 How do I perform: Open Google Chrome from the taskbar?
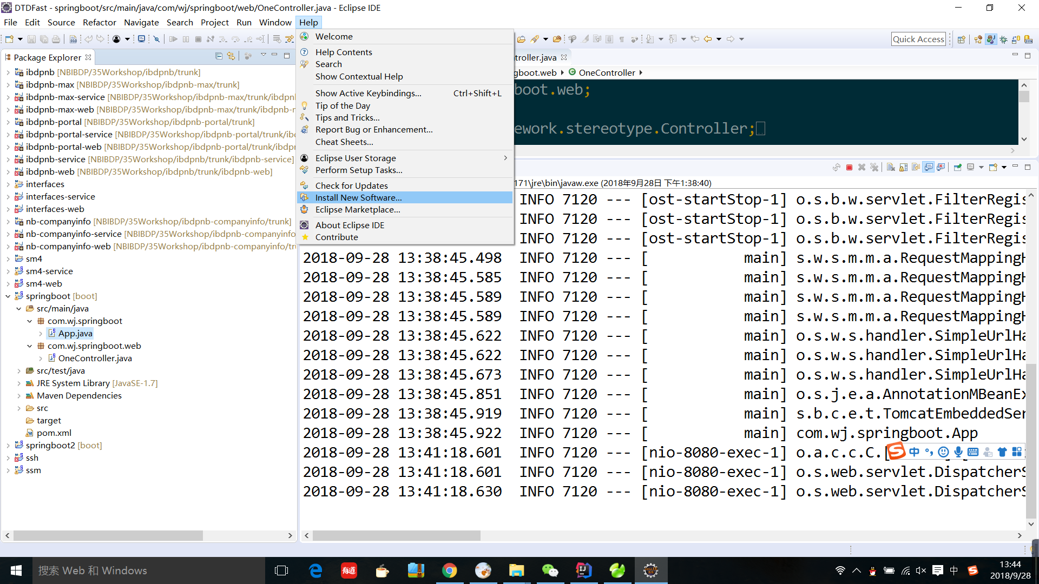(x=449, y=570)
